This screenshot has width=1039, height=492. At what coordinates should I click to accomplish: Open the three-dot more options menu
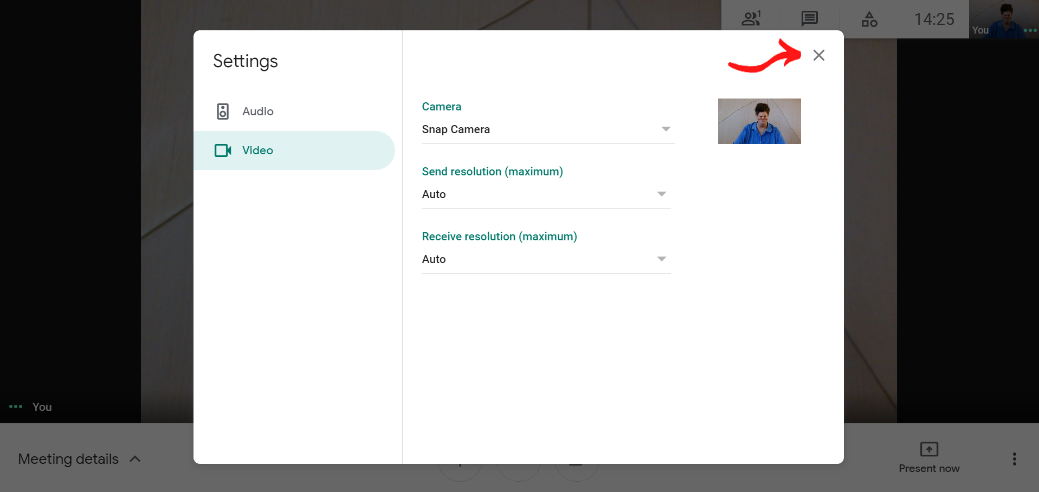tap(1014, 459)
